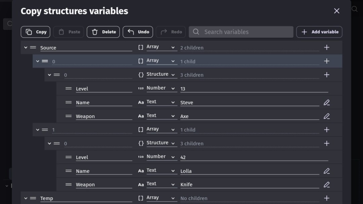Add child to first Structure row

(326, 75)
